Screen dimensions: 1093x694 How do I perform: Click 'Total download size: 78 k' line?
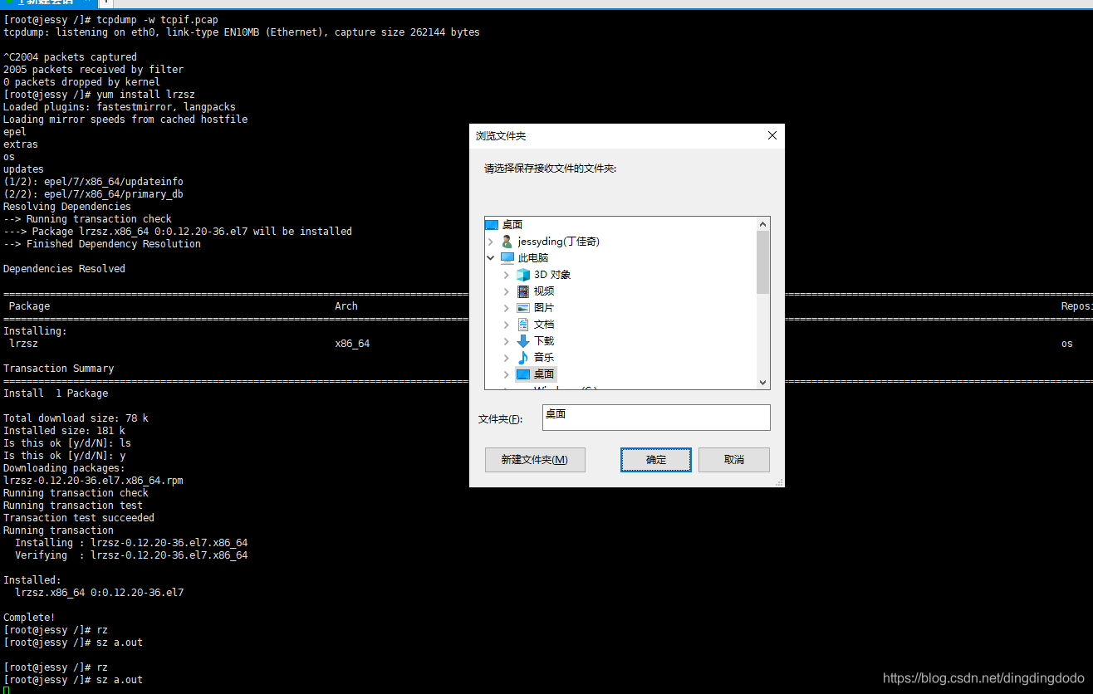76,418
